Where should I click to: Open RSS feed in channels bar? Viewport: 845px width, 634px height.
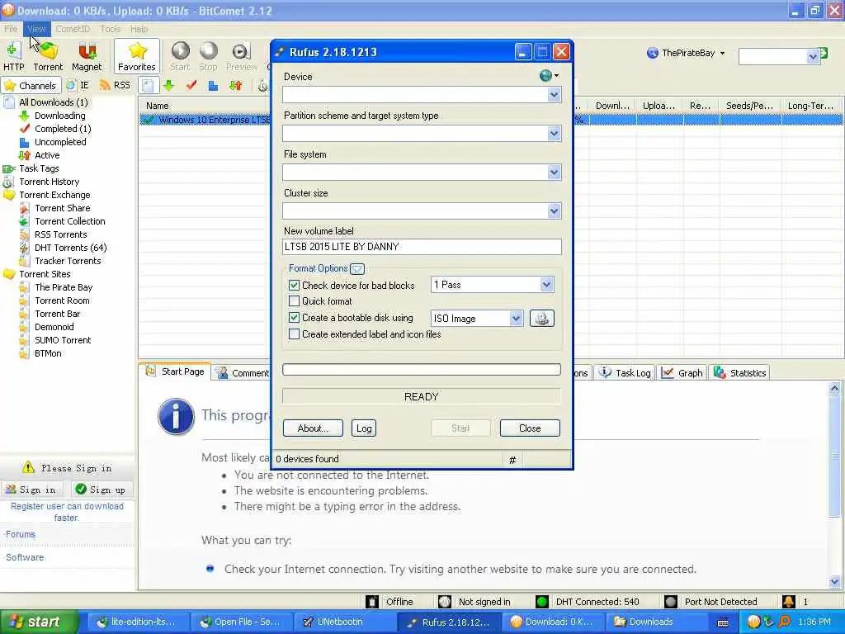pos(115,85)
